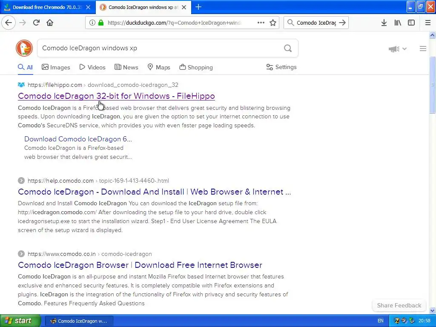
Task: Click the forward navigation arrow
Action: pos(23,23)
